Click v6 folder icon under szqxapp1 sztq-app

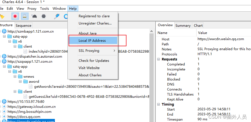pyautogui.click(x=15, y=72)
